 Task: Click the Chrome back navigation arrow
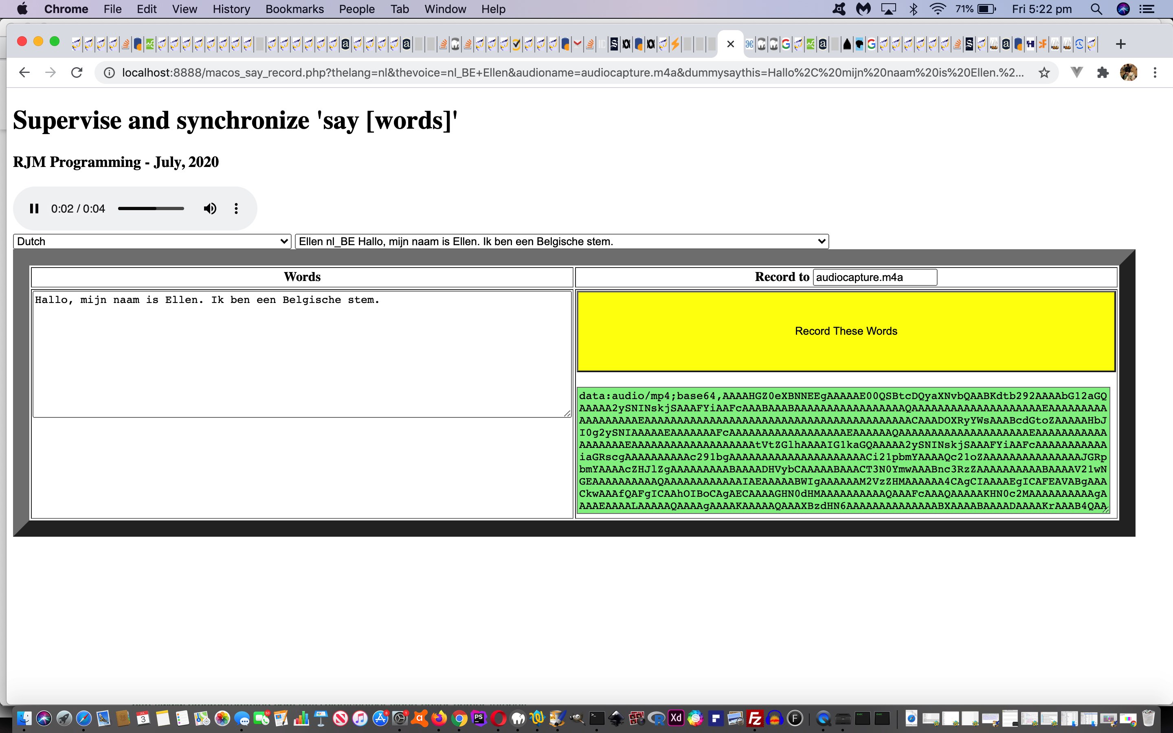pyautogui.click(x=24, y=72)
